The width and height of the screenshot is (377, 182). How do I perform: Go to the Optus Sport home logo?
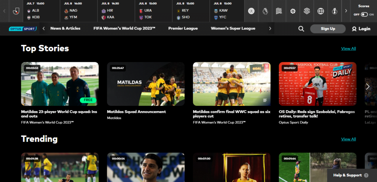[x=22, y=29]
